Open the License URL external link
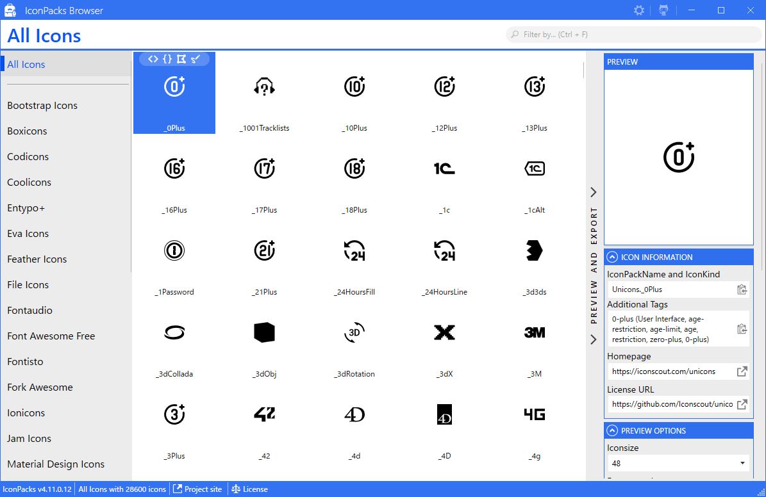This screenshot has height=497, width=766. 742,404
